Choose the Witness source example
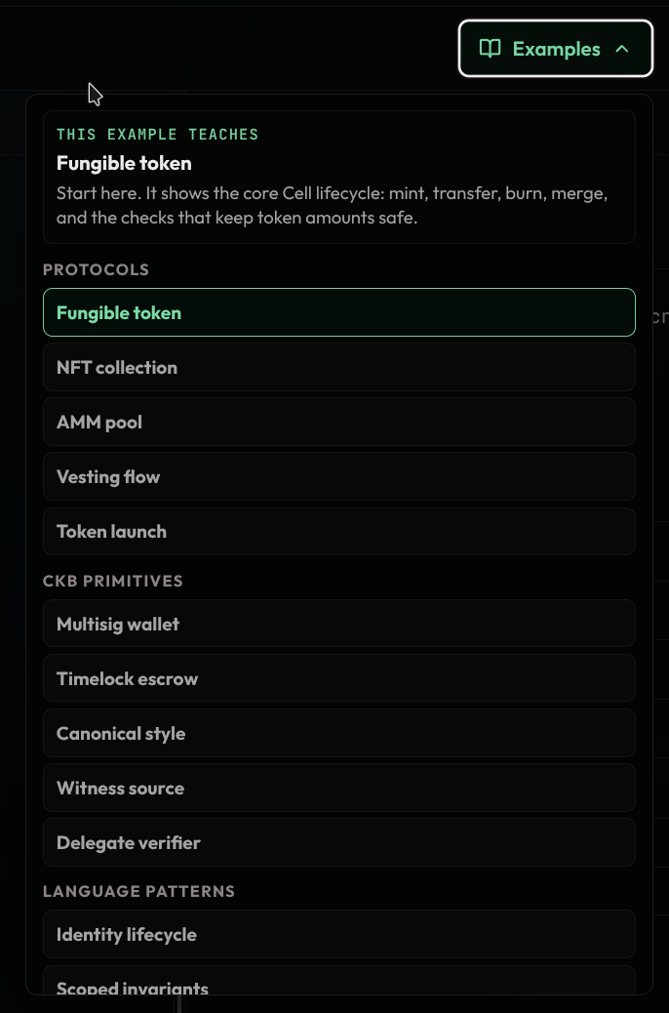 (339, 788)
